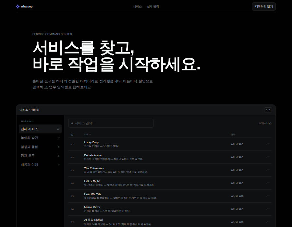Open arrow icon for The Colosseum
The height and width of the screenshot is (227, 292).
click(x=267, y=170)
